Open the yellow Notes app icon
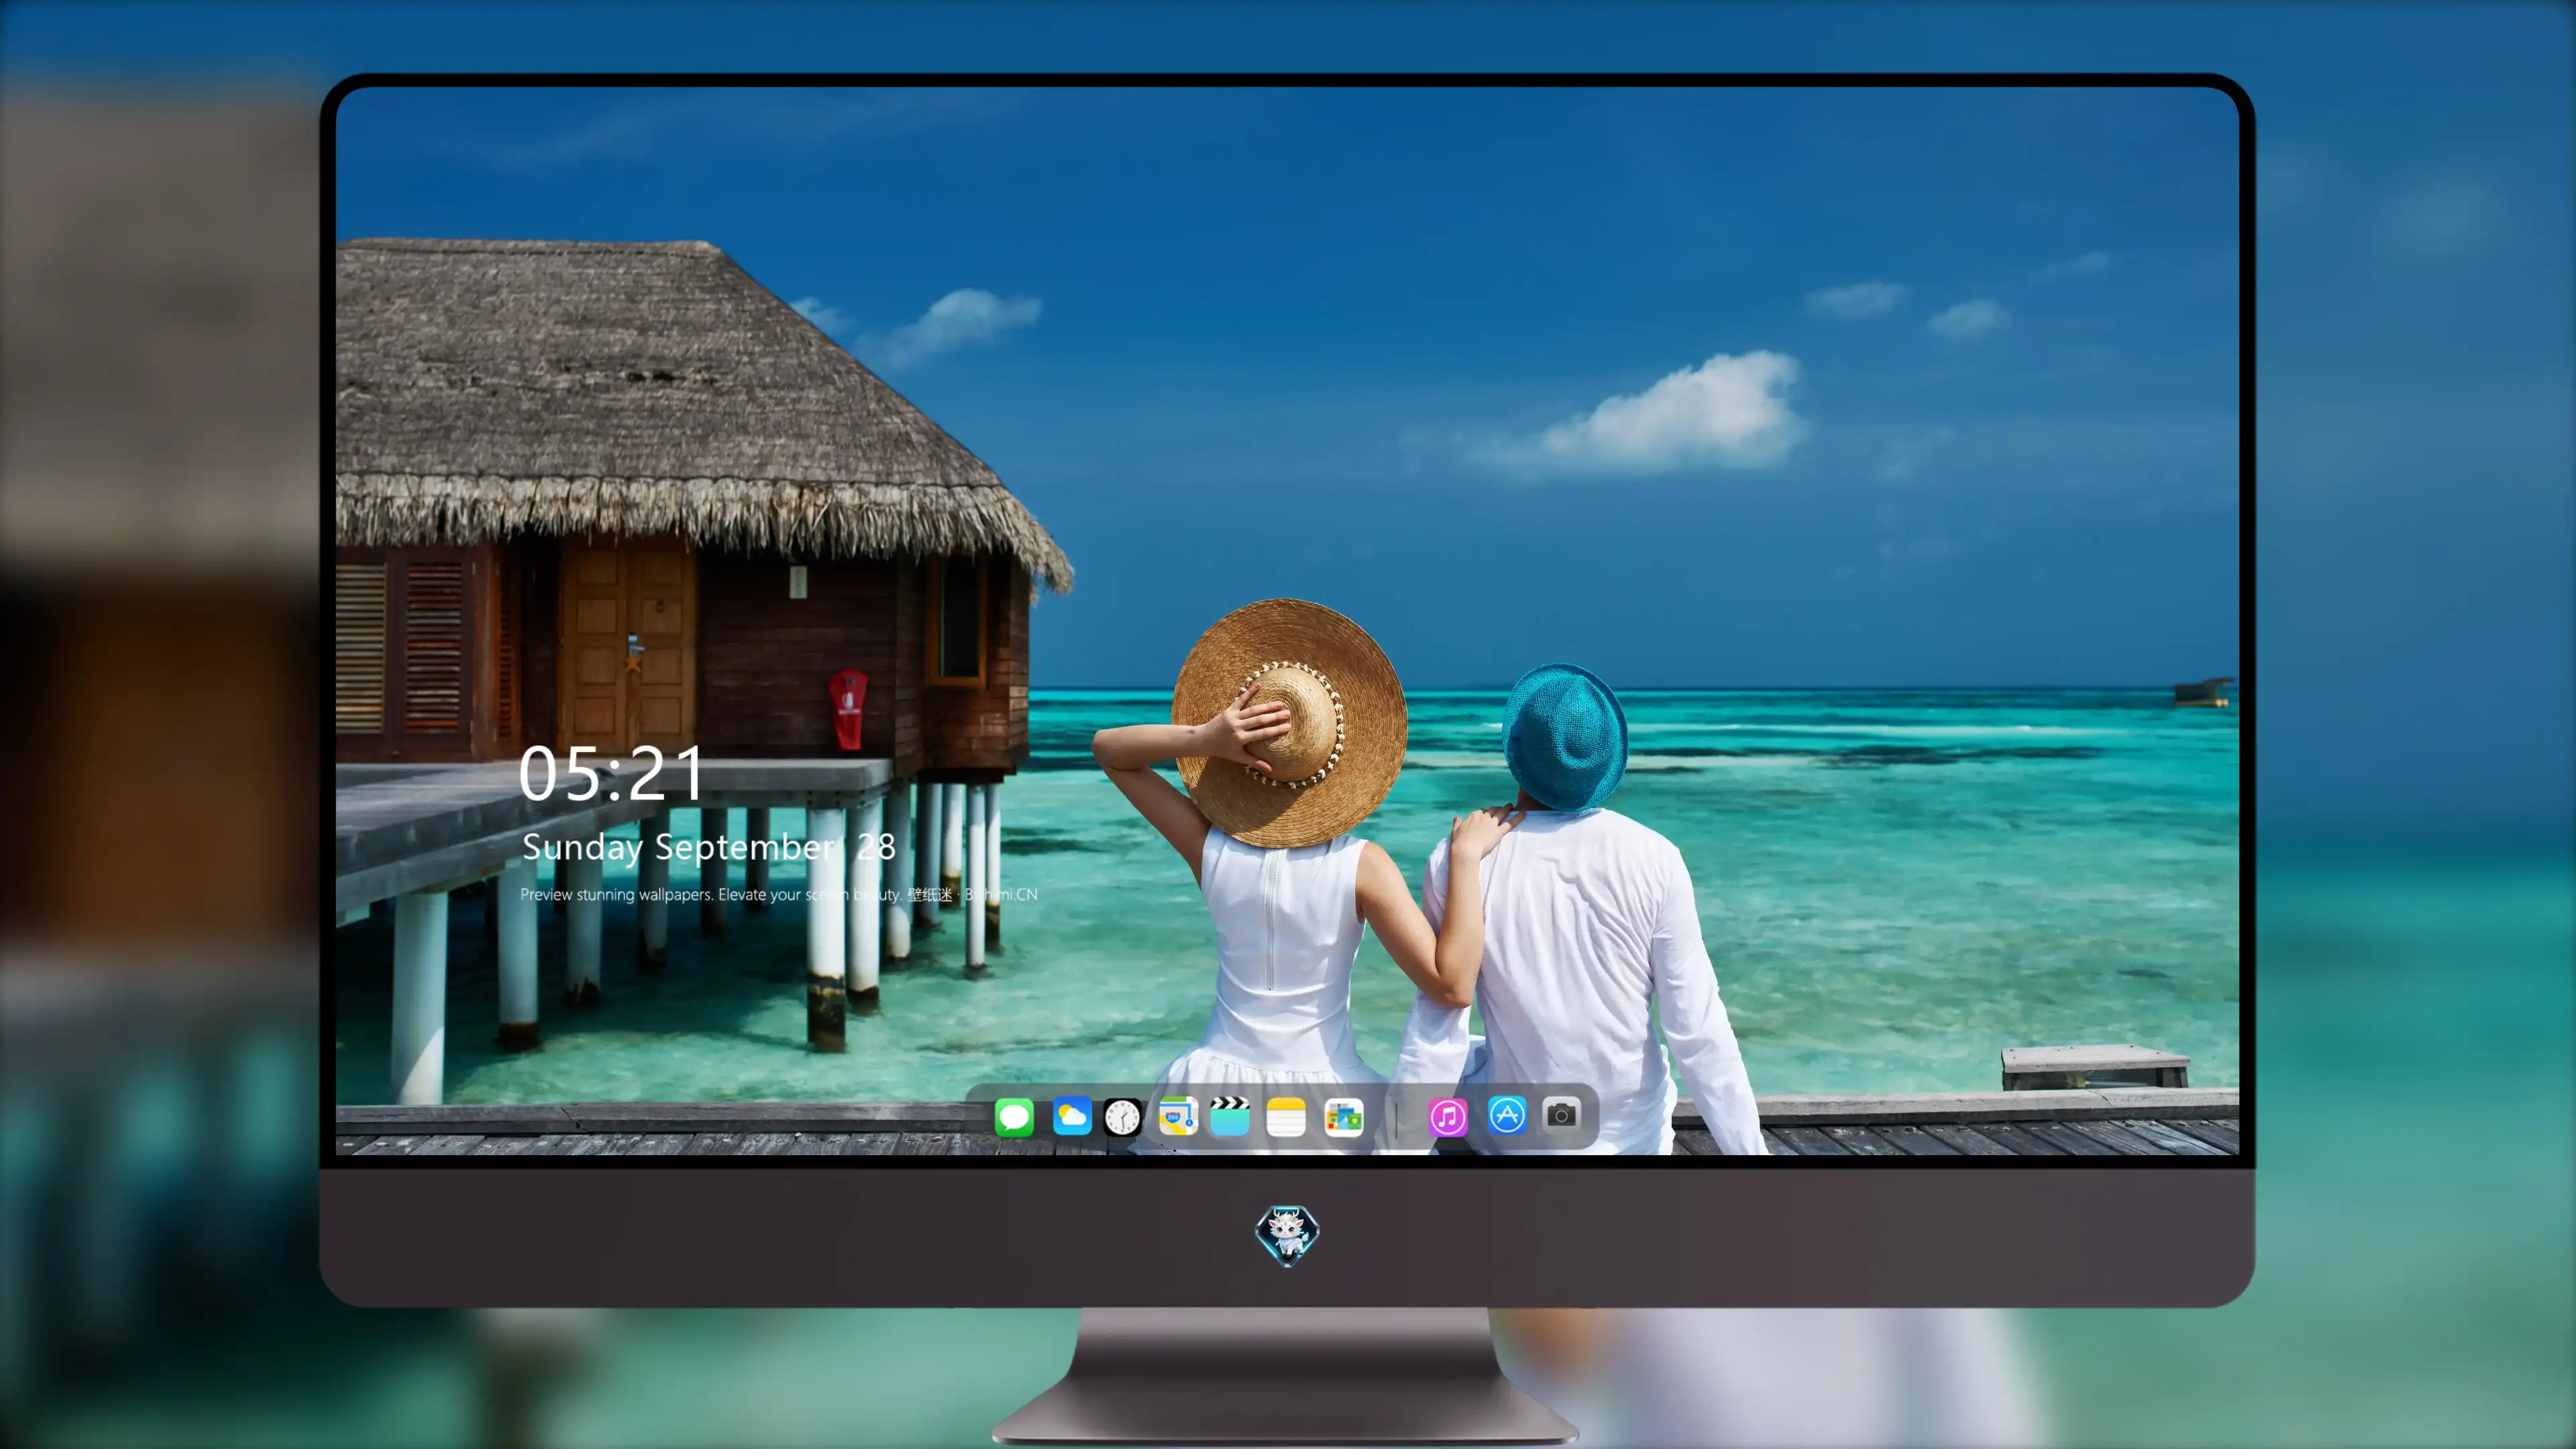 1286,1117
